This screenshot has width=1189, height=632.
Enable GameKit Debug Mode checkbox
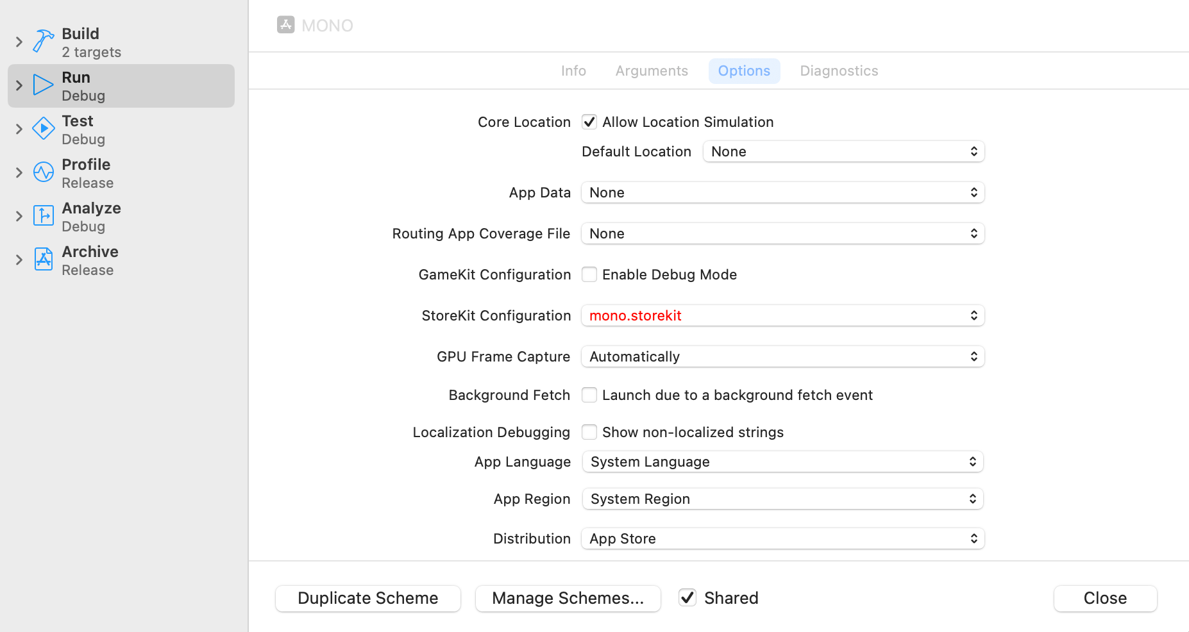click(589, 274)
